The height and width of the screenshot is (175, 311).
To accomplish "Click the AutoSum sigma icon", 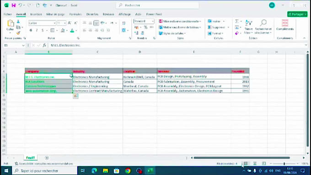I will [x=237, y=21].
